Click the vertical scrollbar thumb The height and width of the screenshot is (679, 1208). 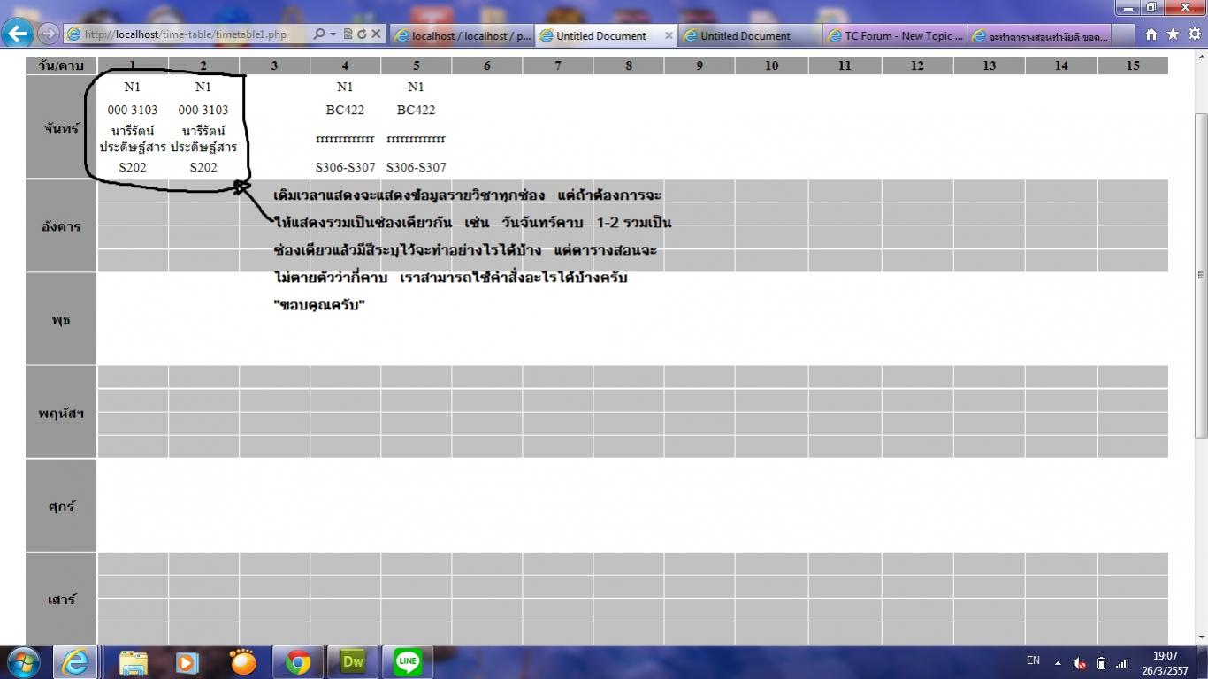click(1201, 275)
